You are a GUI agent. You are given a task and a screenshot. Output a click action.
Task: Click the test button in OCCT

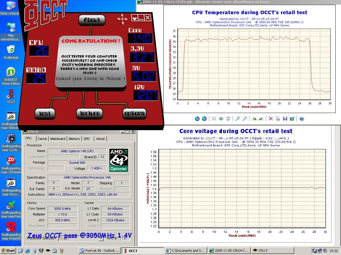[x=45, y=113]
